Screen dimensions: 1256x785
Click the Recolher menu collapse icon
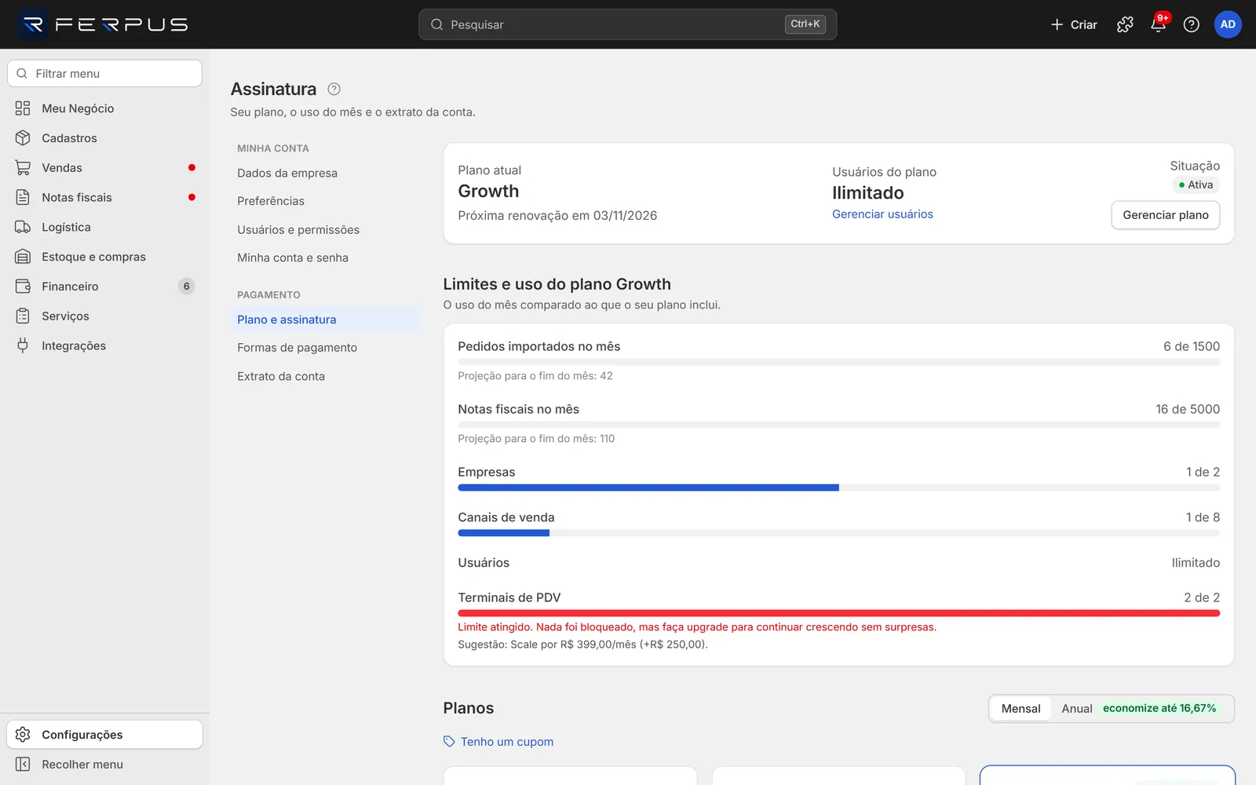(x=23, y=765)
